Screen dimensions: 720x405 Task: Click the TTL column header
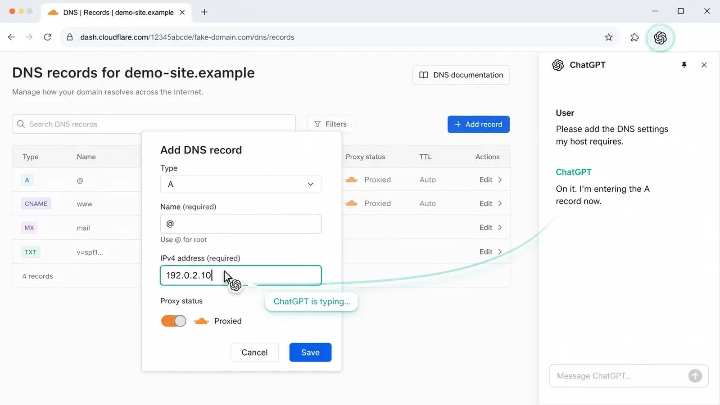point(426,157)
